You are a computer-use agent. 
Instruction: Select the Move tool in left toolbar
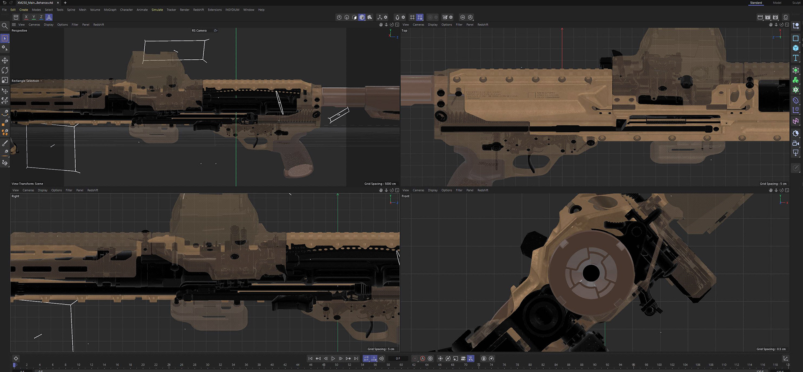(x=5, y=61)
